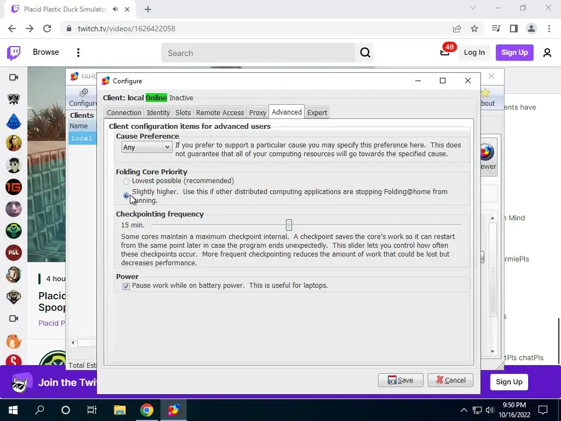
Task: Click the taskbar volume icon
Action: click(489, 410)
